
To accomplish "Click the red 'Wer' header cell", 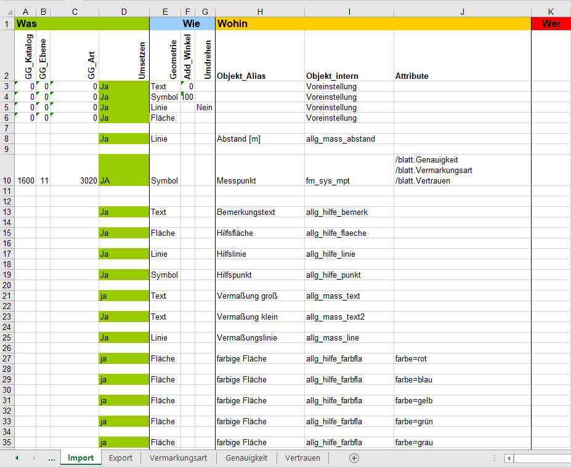I will 551,23.
